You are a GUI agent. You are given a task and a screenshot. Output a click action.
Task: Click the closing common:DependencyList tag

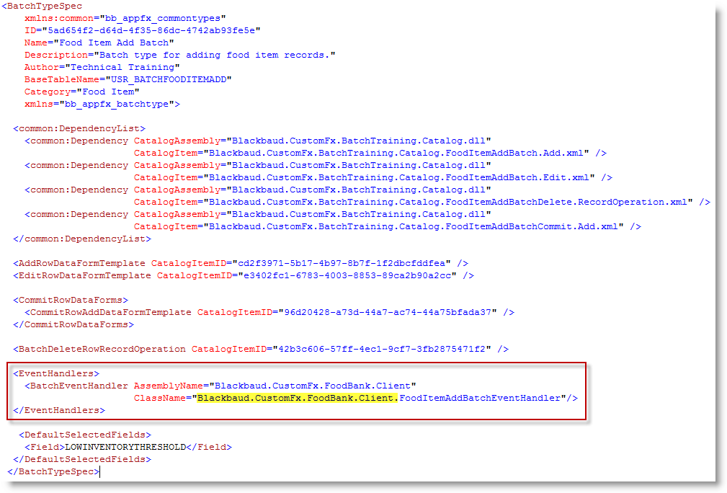82,239
